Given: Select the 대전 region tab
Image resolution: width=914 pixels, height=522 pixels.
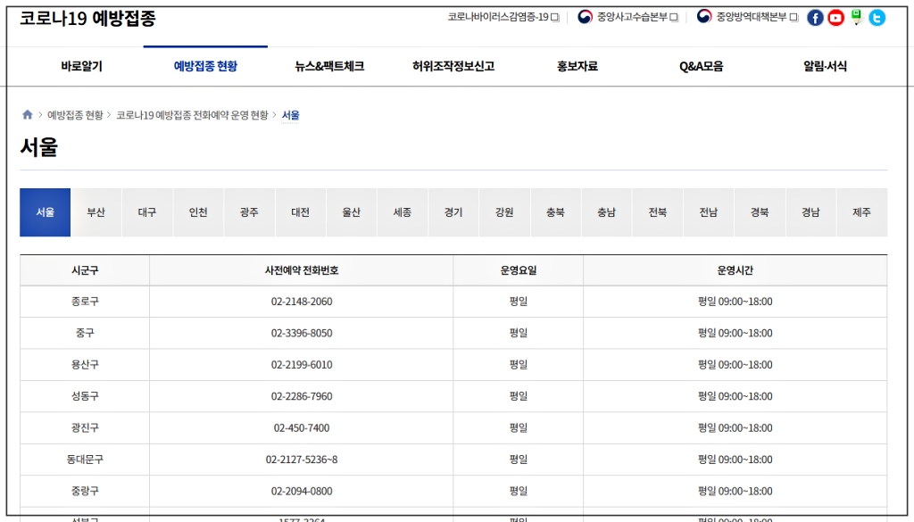Looking at the screenshot, I should 300,212.
